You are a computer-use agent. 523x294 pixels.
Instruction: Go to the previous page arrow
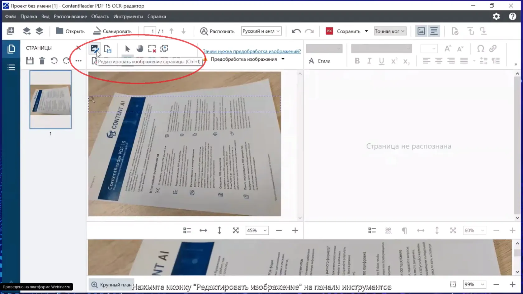coord(171,31)
